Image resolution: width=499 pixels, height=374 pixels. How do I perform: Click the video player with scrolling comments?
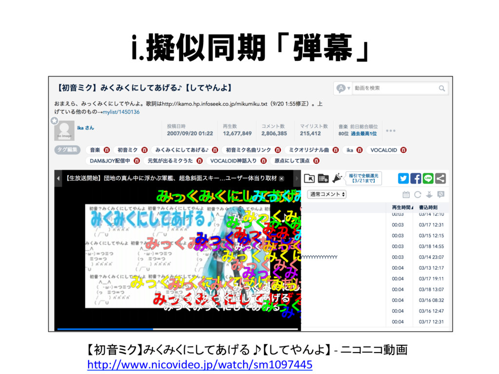pos(177,256)
